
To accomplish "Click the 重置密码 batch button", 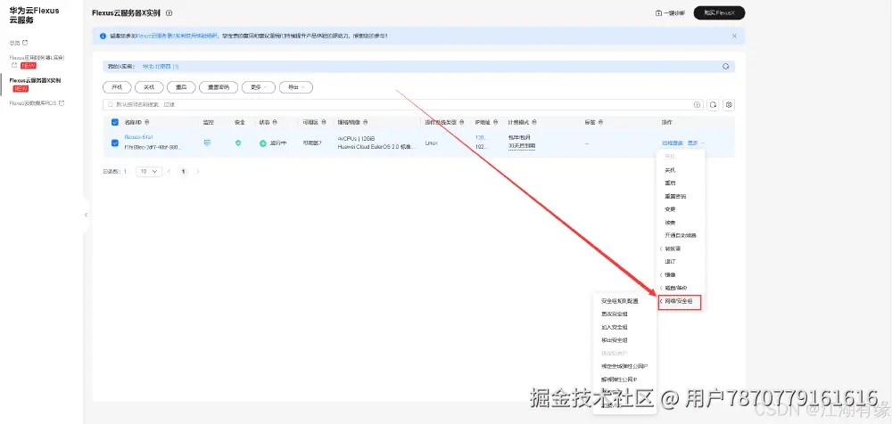I will [x=219, y=87].
